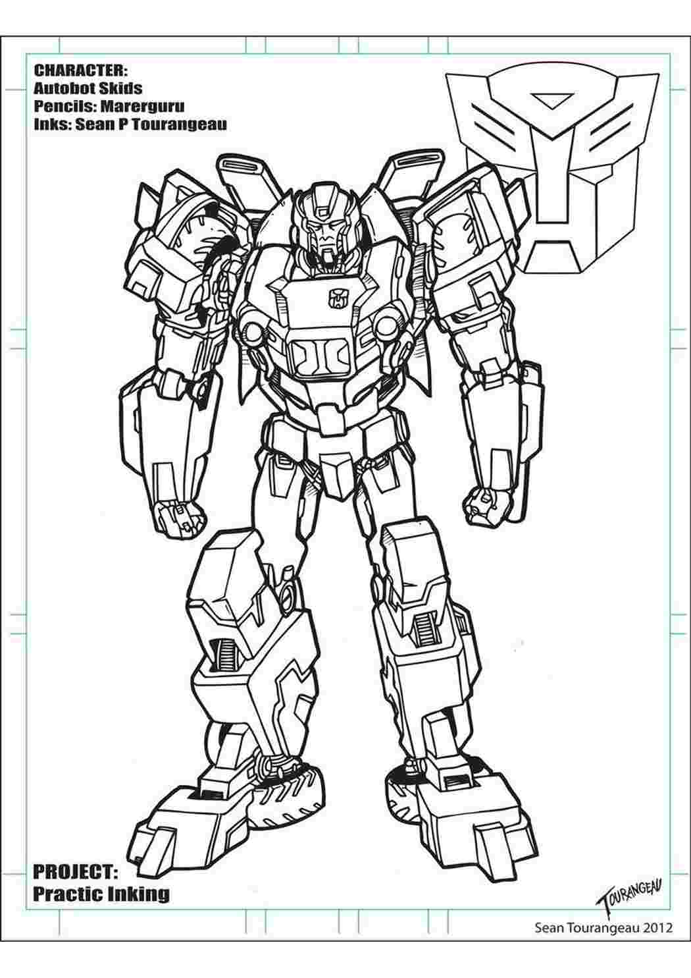Click the "PROJECT:" heading text

(75, 873)
